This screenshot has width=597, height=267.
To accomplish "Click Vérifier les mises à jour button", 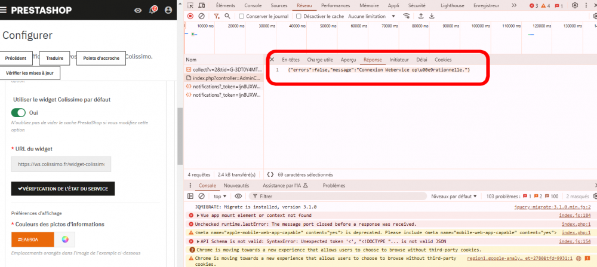I will [x=30, y=73].
